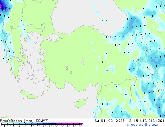Click the '(12+294)' forecast offset
This screenshot has height=127, width=165.
(157, 121)
